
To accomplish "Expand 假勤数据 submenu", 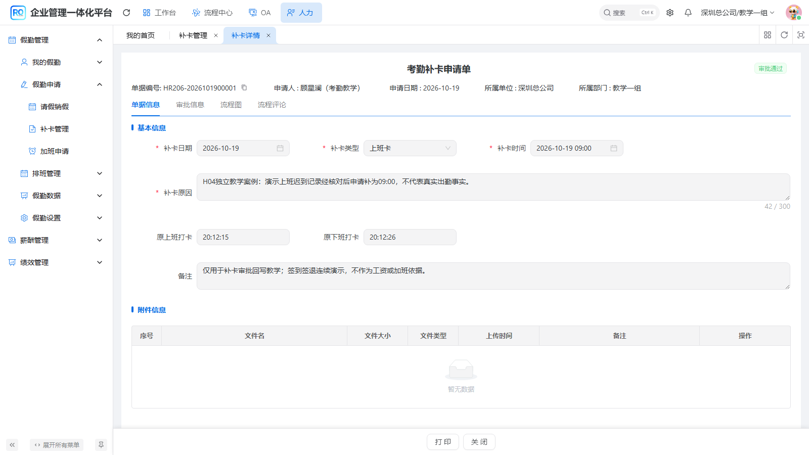I will (100, 196).
